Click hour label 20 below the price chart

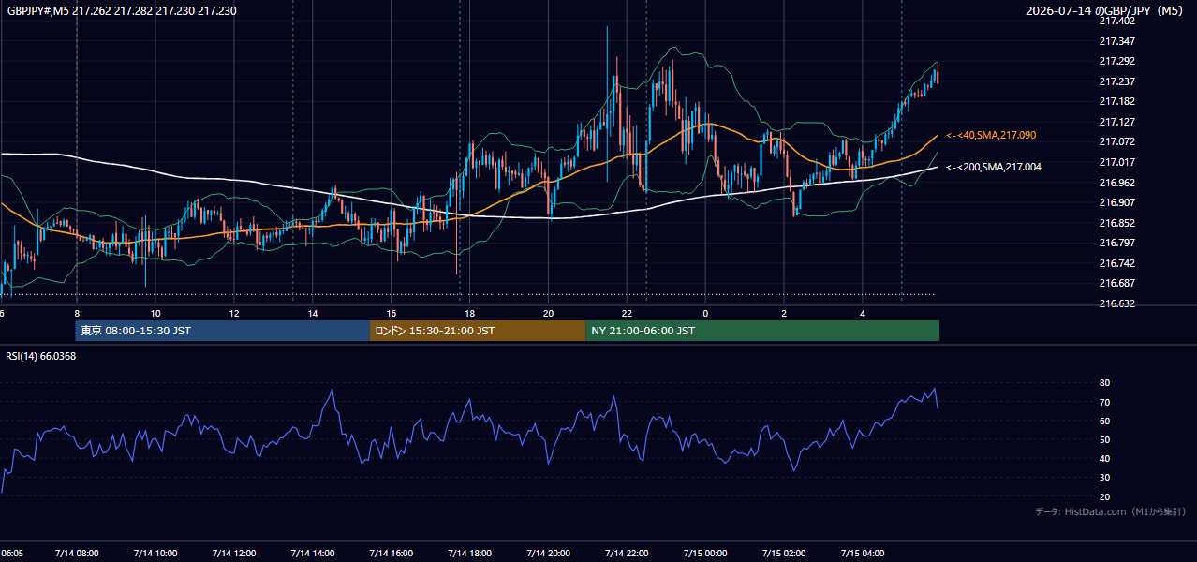point(549,313)
